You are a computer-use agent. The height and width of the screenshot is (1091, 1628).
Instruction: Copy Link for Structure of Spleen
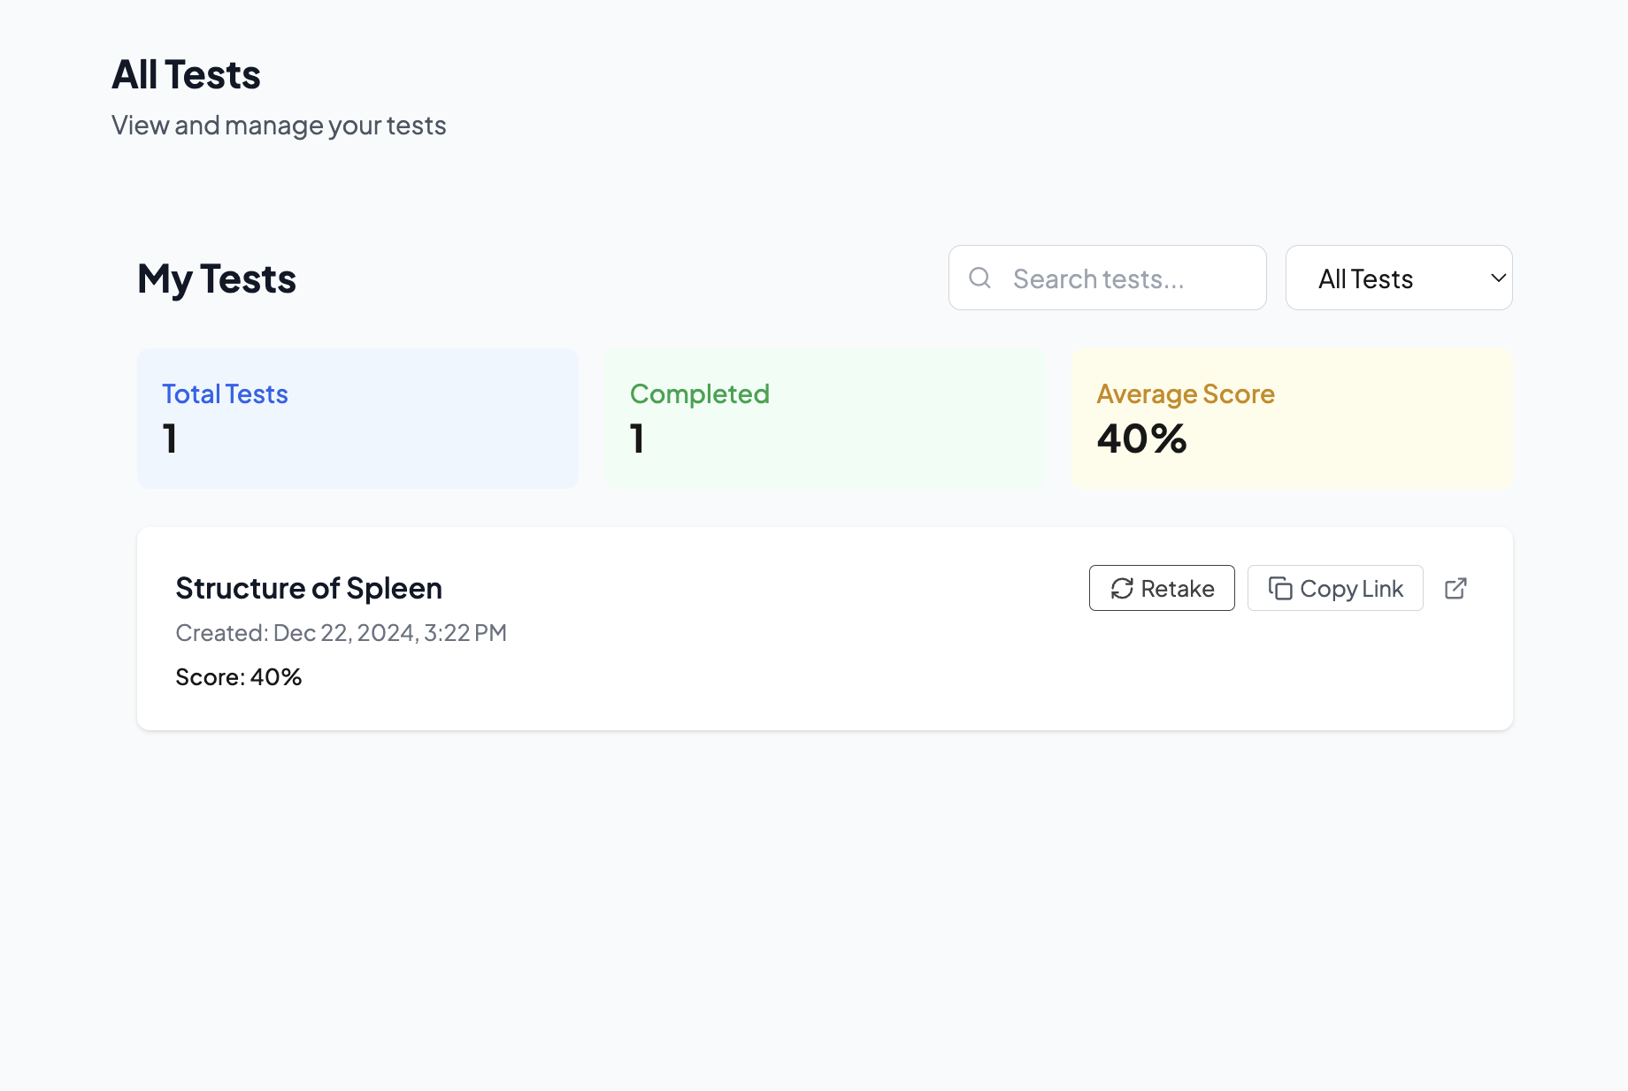(x=1335, y=589)
